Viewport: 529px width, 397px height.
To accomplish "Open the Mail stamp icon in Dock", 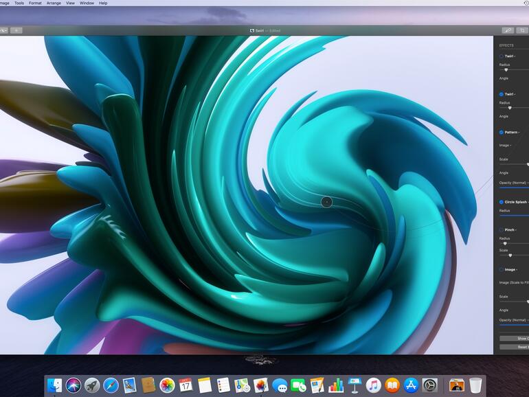I will pos(130,385).
